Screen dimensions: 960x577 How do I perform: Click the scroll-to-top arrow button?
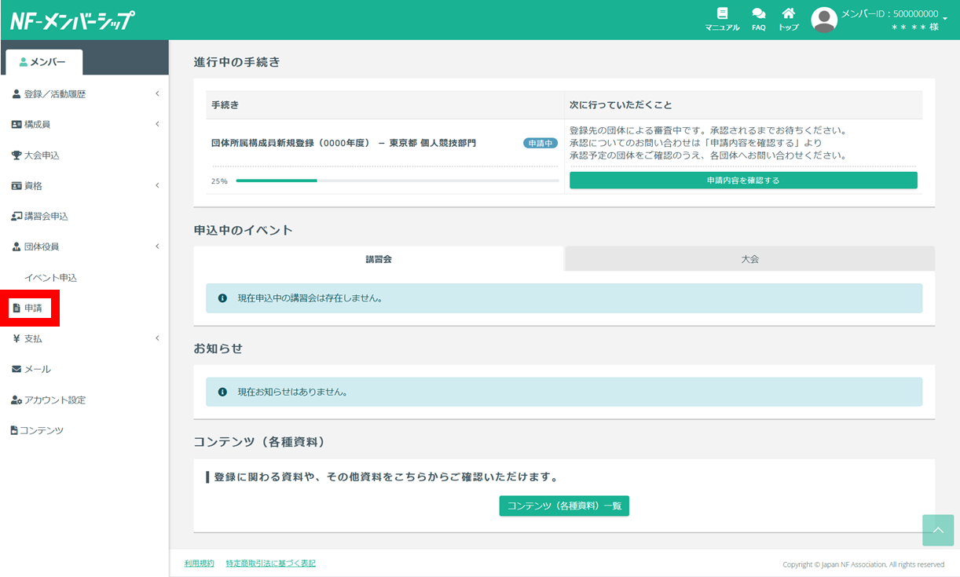tap(938, 530)
